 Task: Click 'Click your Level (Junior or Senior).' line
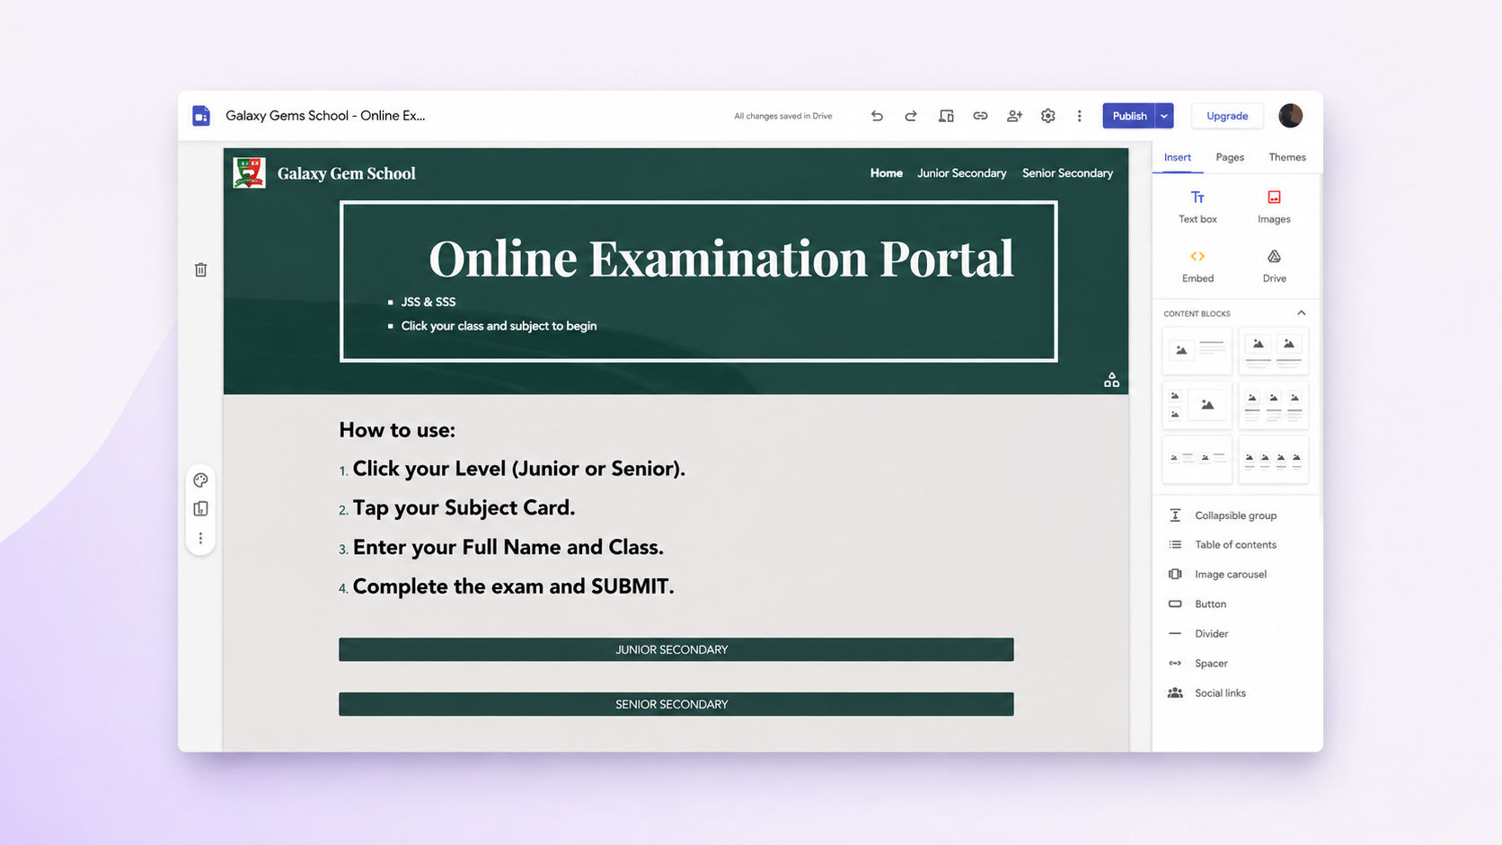click(x=518, y=469)
